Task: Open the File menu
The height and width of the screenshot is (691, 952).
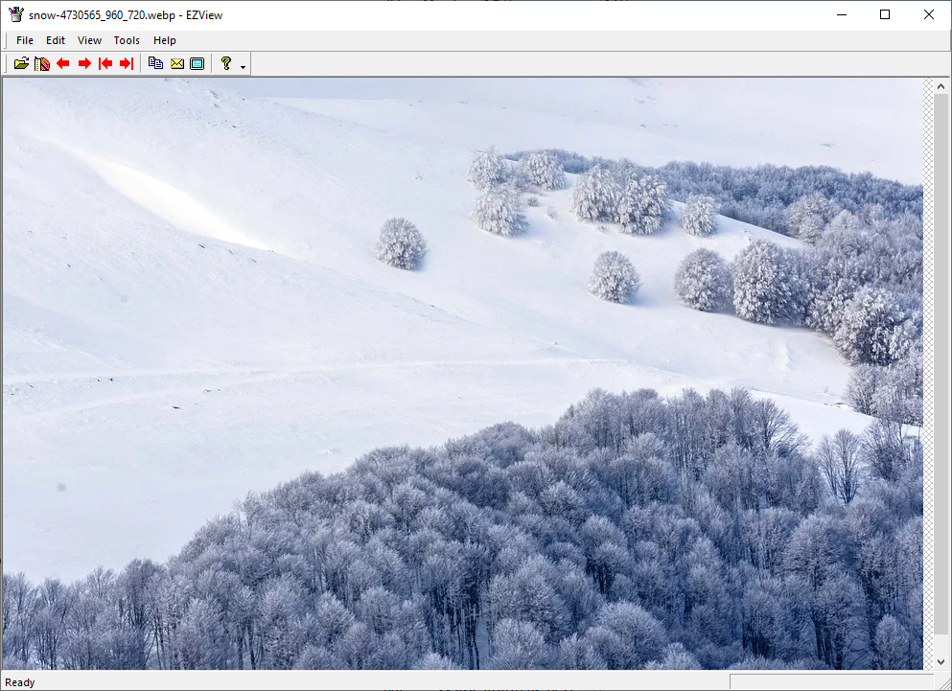Action: (25, 40)
